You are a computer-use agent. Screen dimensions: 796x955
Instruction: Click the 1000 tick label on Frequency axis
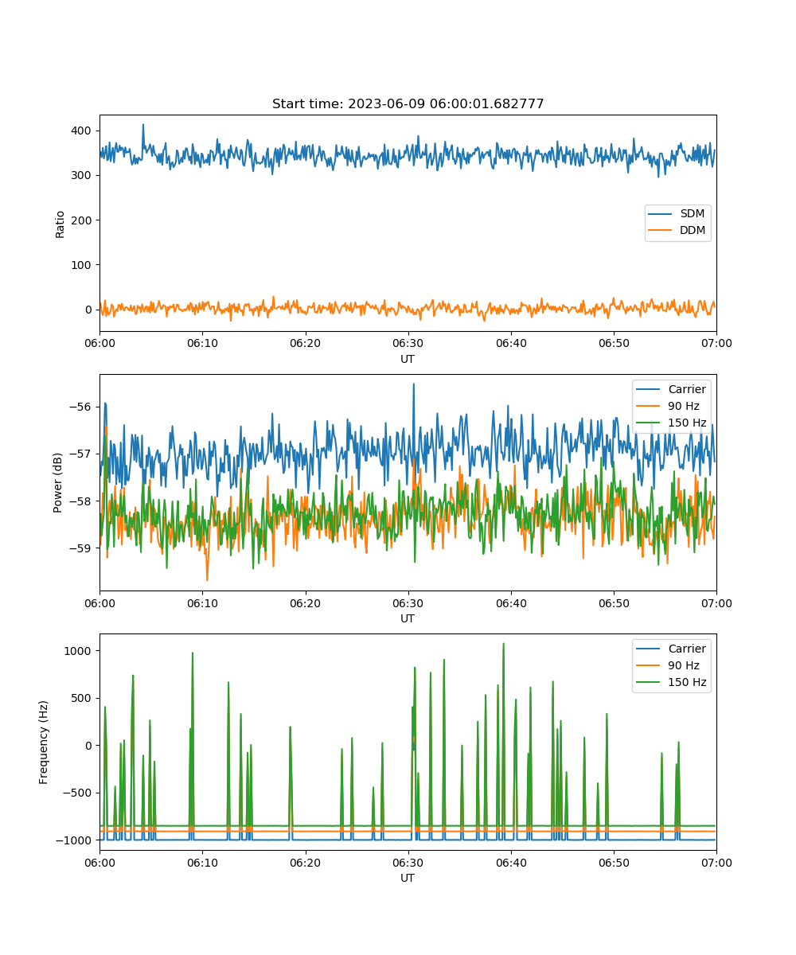point(79,651)
